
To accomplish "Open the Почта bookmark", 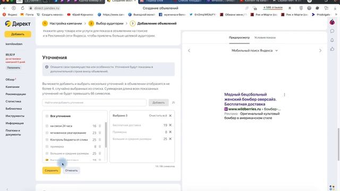I will click(27, 15).
